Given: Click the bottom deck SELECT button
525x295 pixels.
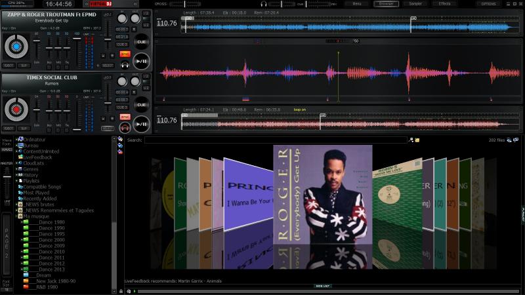Looking at the screenshot, I should (108, 128).
